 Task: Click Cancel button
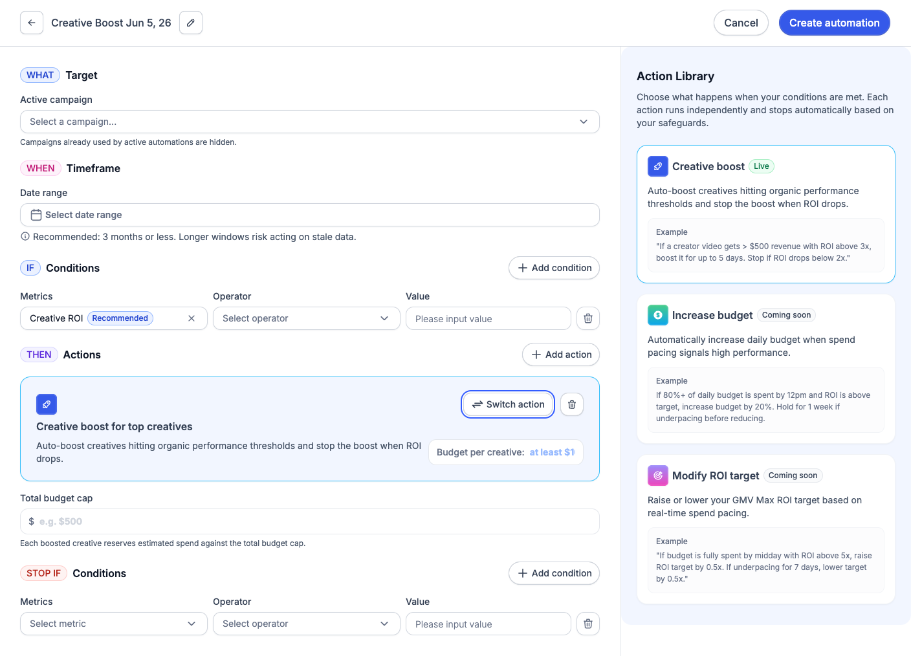(741, 23)
